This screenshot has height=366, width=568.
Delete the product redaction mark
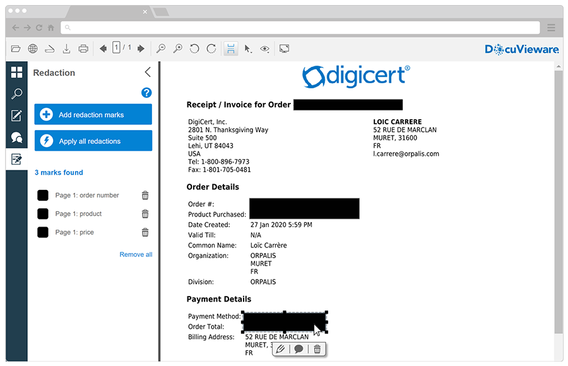pos(145,214)
